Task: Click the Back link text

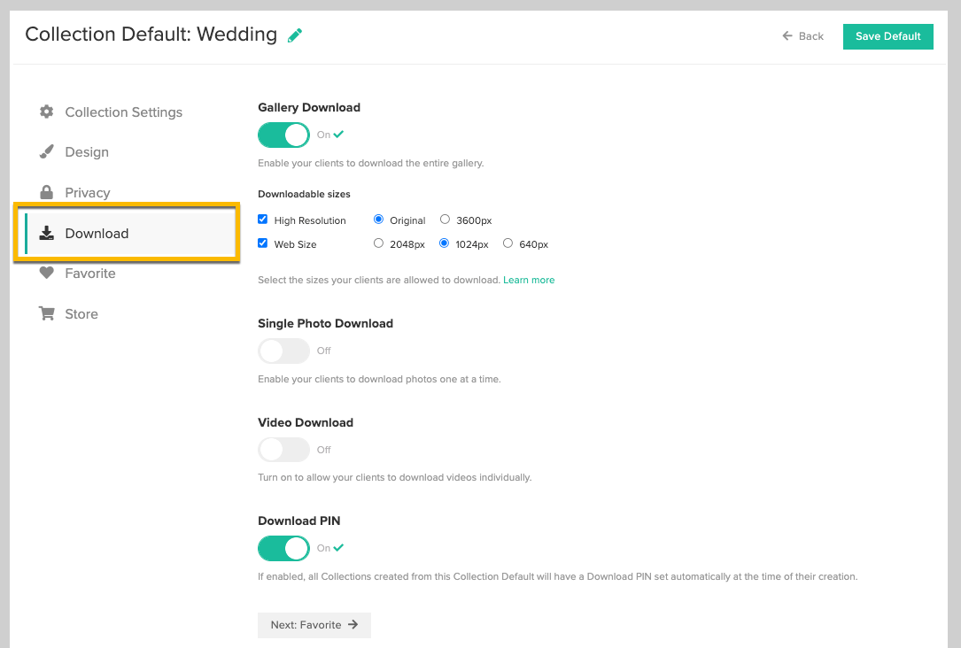Action: coord(810,36)
